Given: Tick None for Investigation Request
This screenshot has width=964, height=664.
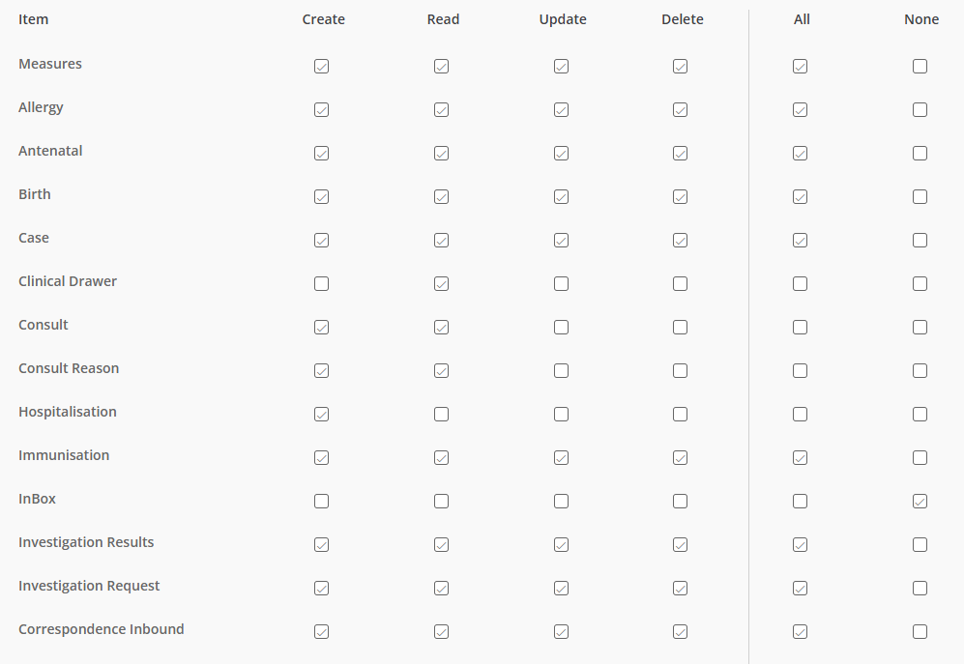Looking at the screenshot, I should pos(920,589).
